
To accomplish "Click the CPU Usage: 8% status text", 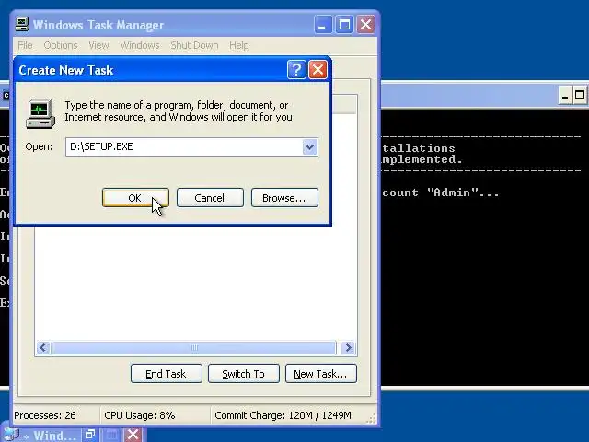I will 140,415.
